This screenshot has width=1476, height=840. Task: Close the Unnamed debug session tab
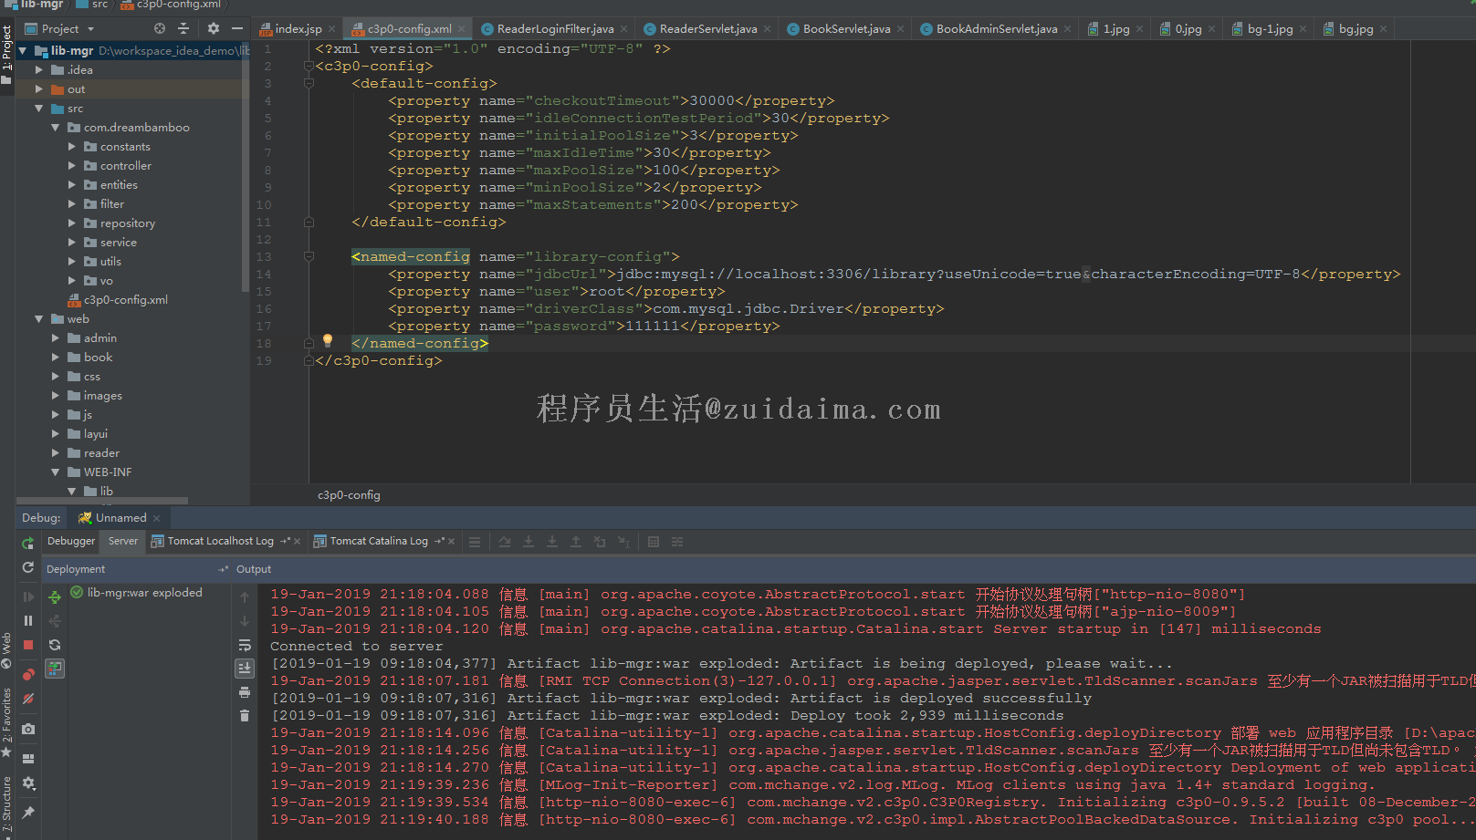(x=156, y=518)
